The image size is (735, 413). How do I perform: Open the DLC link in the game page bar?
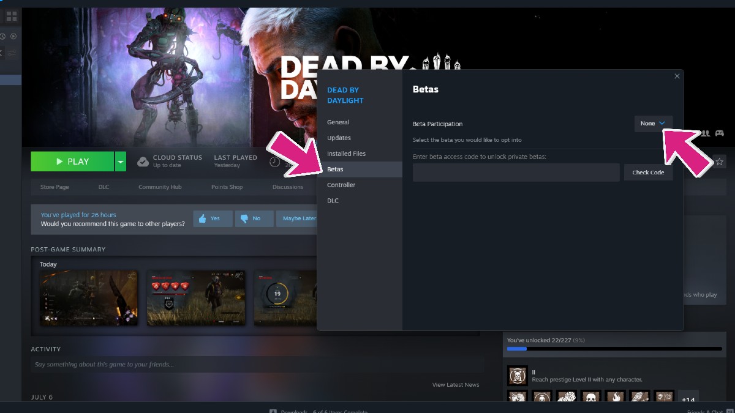click(x=104, y=187)
